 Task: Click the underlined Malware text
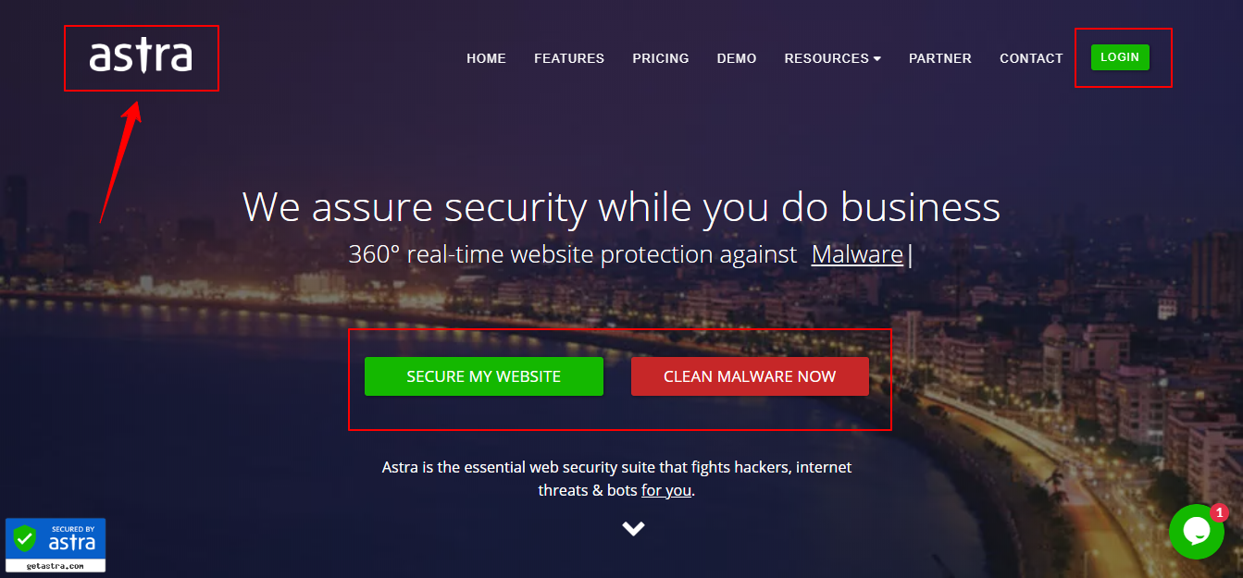point(857,254)
